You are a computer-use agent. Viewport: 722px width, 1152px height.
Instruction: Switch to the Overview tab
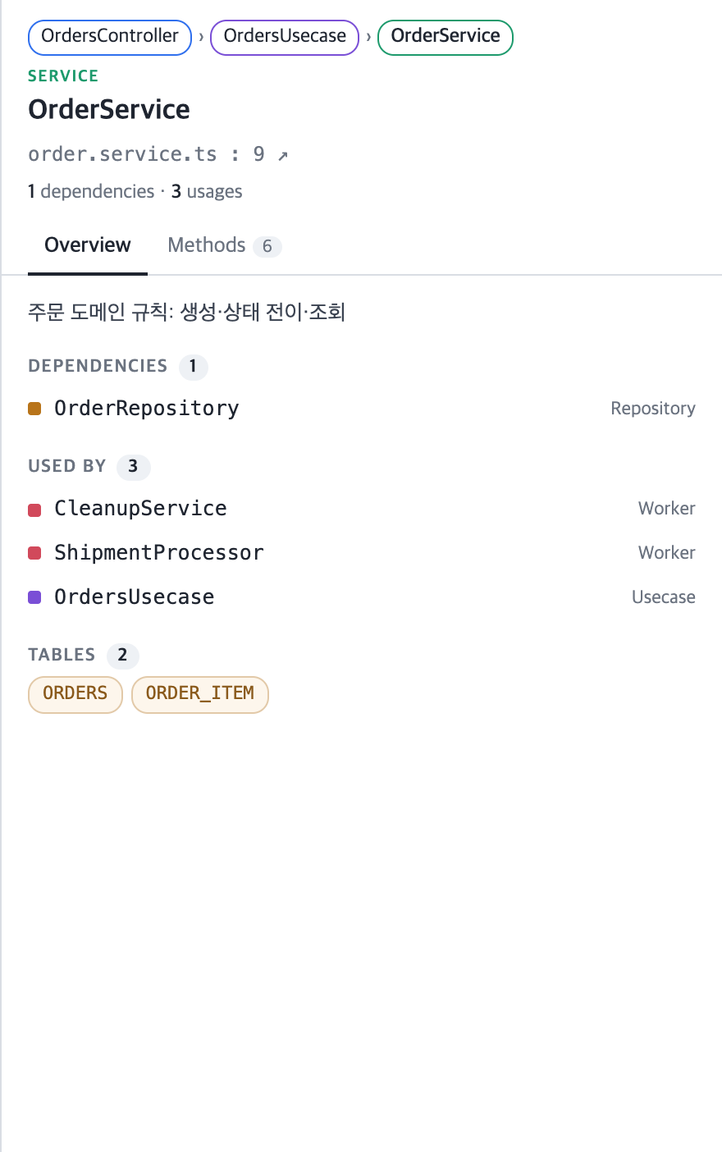coord(88,245)
